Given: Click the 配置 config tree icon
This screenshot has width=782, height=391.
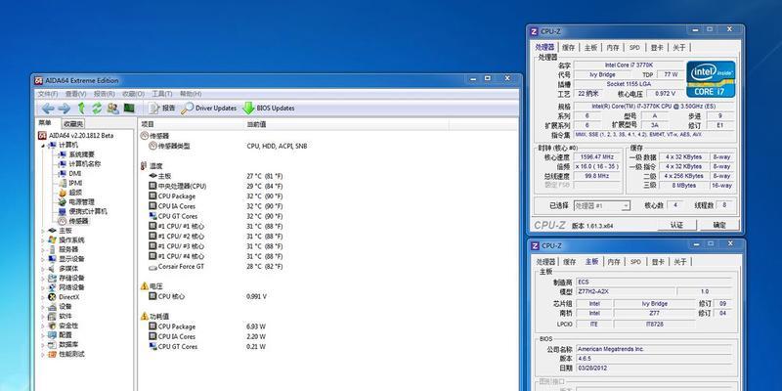Looking at the screenshot, I should (52, 335).
